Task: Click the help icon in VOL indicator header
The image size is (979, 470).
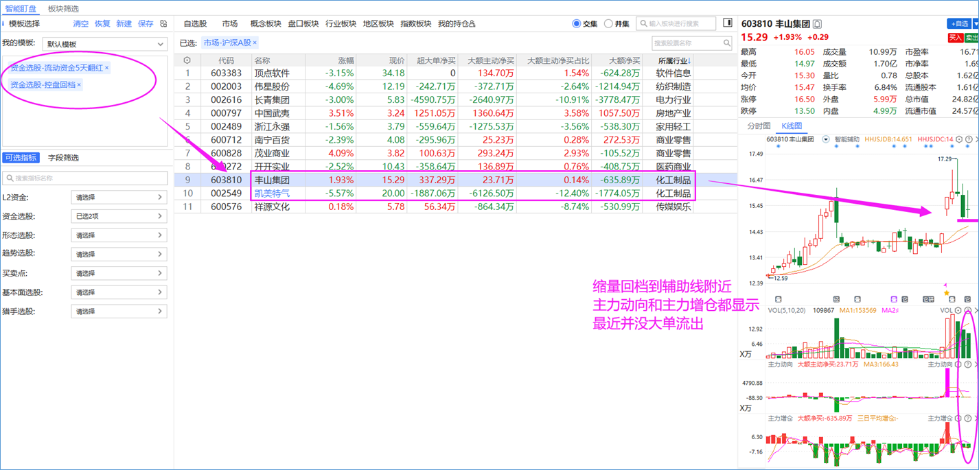Action: [x=969, y=311]
